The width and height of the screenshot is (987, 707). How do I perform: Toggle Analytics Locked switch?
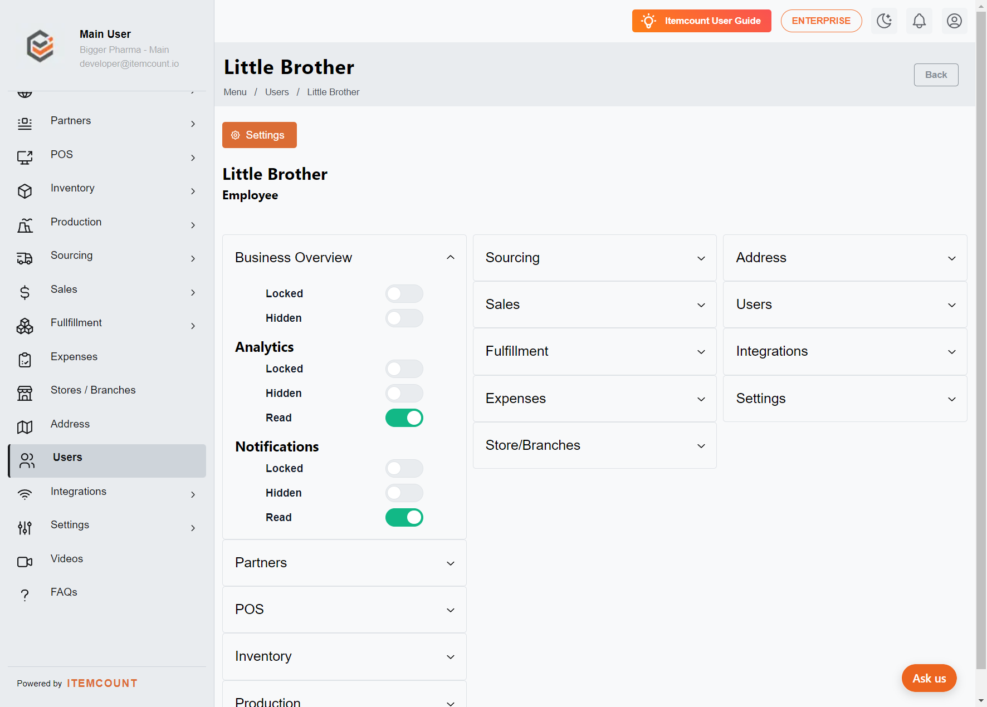point(404,369)
